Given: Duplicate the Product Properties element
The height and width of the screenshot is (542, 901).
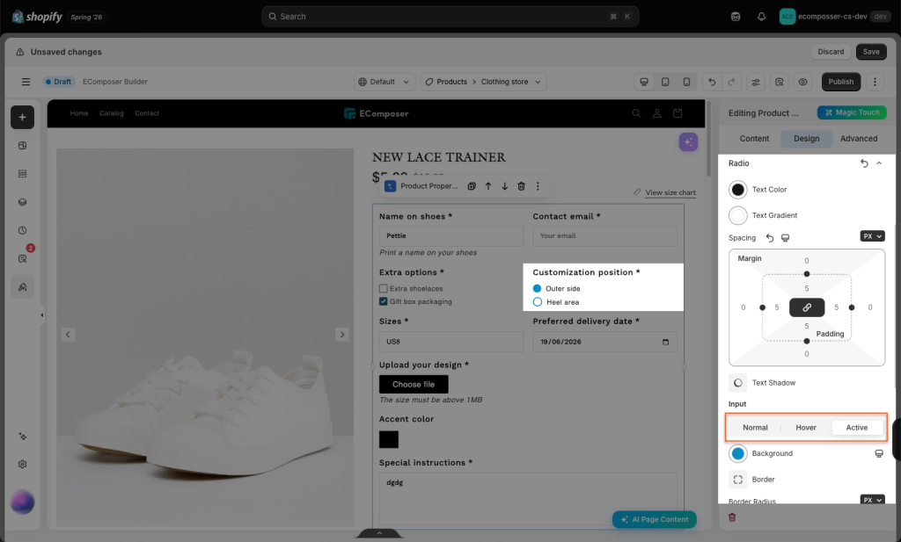Looking at the screenshot, I should point(472,186).
